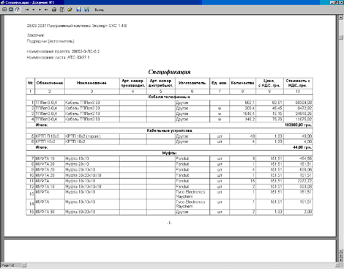Go to the previous page
Screen dimensions: 344x269
33,10
